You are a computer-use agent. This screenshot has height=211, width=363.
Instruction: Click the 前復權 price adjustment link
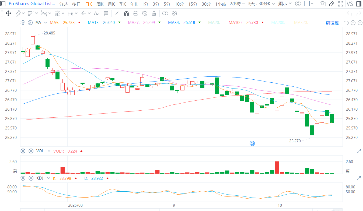click(x=332, y=23)
